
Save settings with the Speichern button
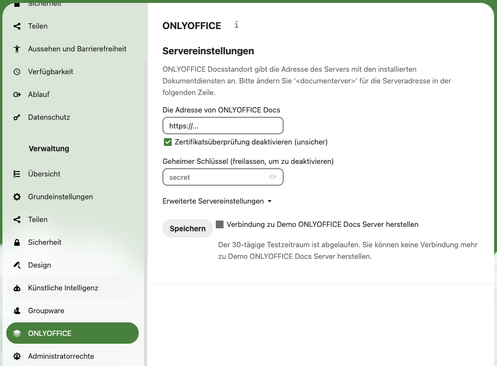pyautogui.click(x=188, y=228)
